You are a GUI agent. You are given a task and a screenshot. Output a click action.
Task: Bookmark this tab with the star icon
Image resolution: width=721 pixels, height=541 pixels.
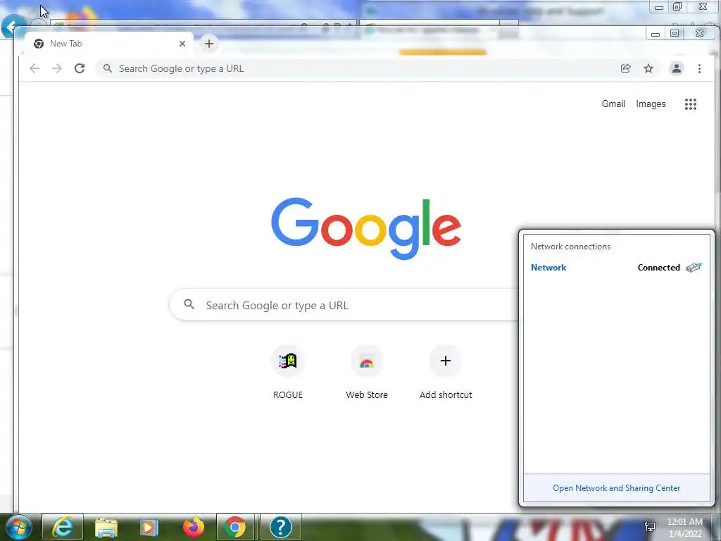(648, 68)
